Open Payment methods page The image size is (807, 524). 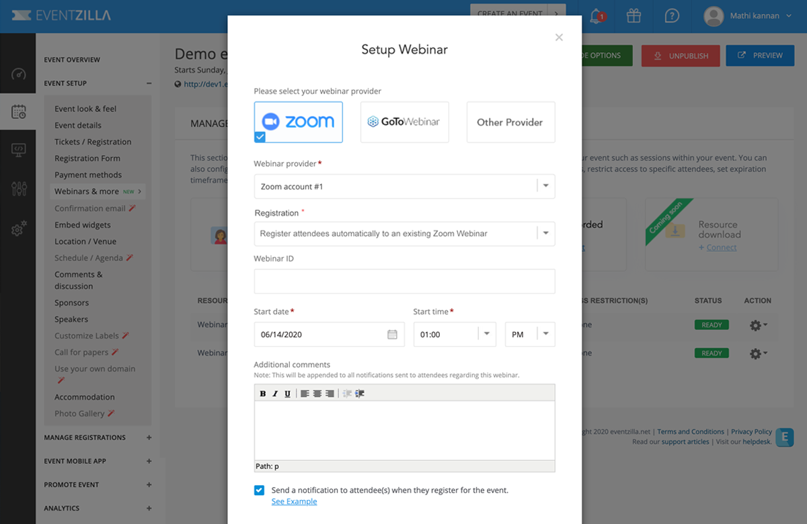click(x=88, y=175)
